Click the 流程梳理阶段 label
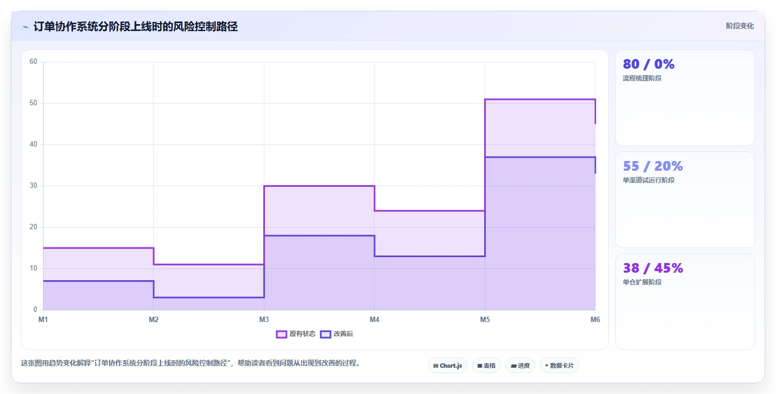 (x=642, y=78)
